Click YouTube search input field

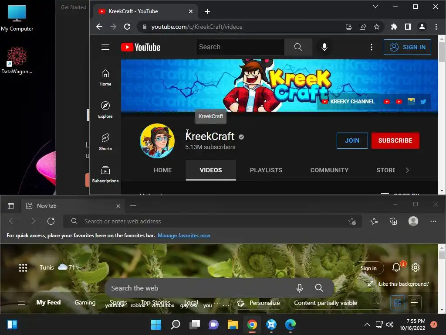pos(240,47)
